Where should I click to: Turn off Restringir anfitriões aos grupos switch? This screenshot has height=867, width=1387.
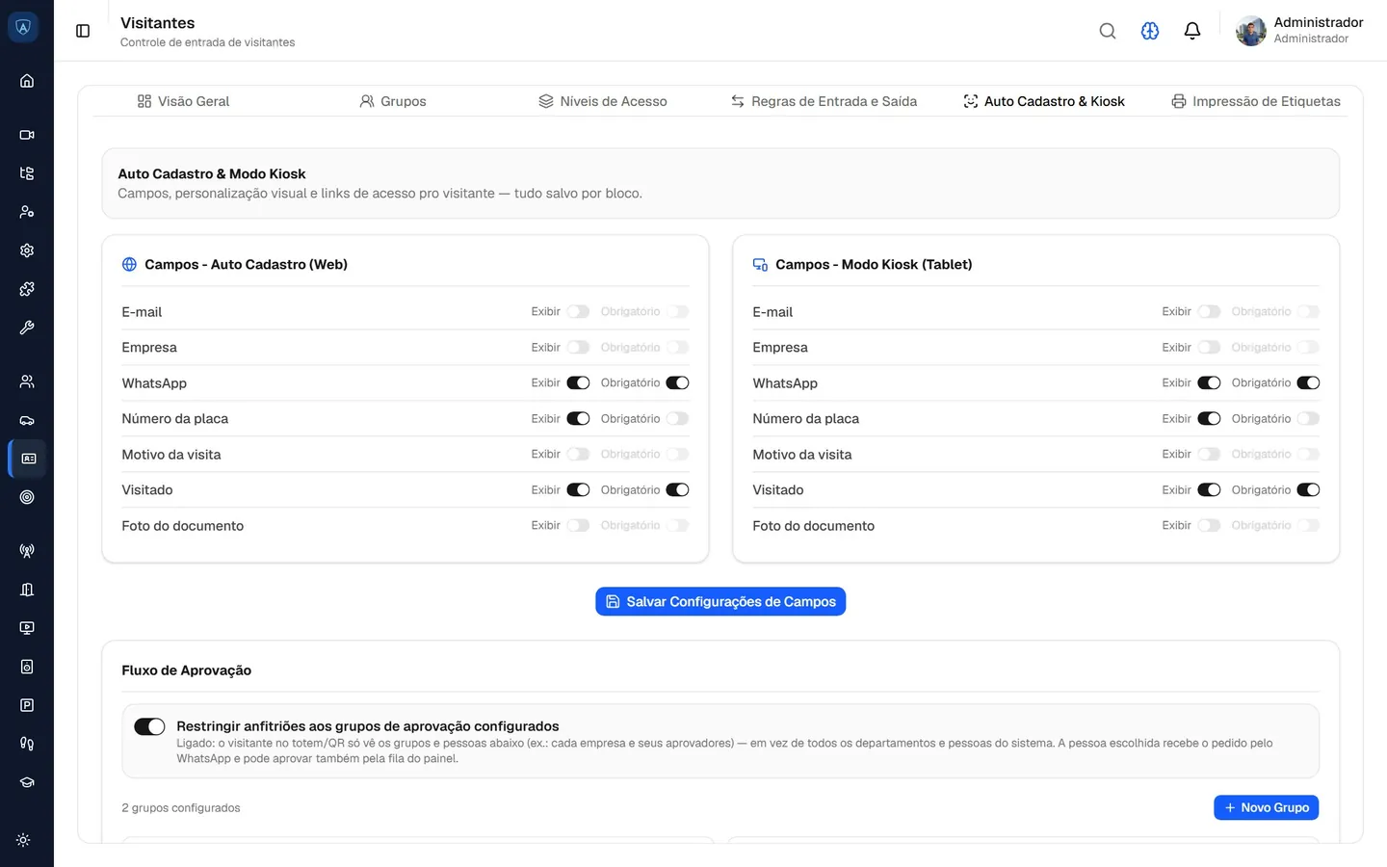tap(149, 726)
